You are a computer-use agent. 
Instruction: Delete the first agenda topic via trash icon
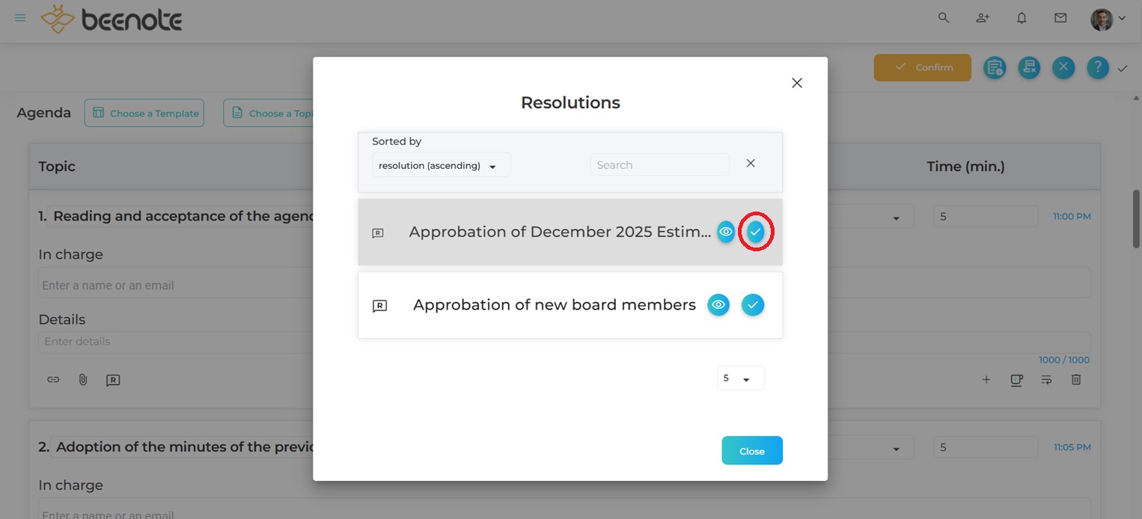[x=1076, y=379]
